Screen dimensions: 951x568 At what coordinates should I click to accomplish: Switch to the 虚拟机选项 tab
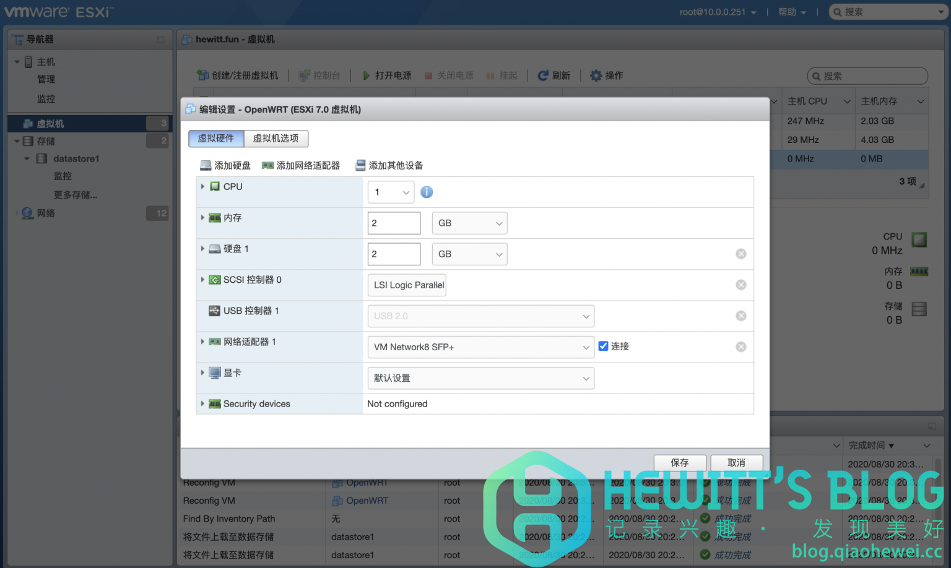[276, 138]
